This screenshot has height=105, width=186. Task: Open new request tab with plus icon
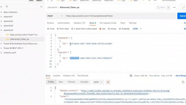click(149, 1)
